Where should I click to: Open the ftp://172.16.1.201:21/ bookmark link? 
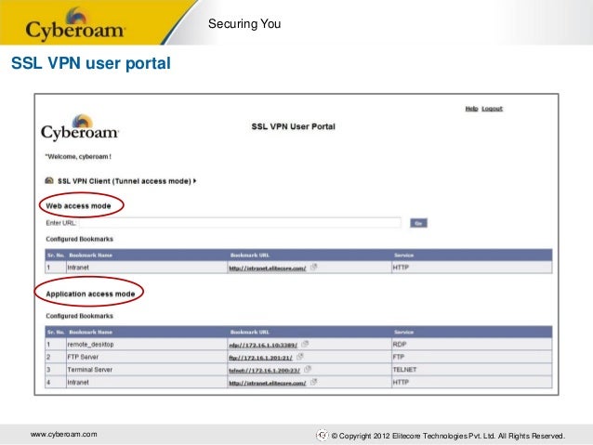click(260, 358)
